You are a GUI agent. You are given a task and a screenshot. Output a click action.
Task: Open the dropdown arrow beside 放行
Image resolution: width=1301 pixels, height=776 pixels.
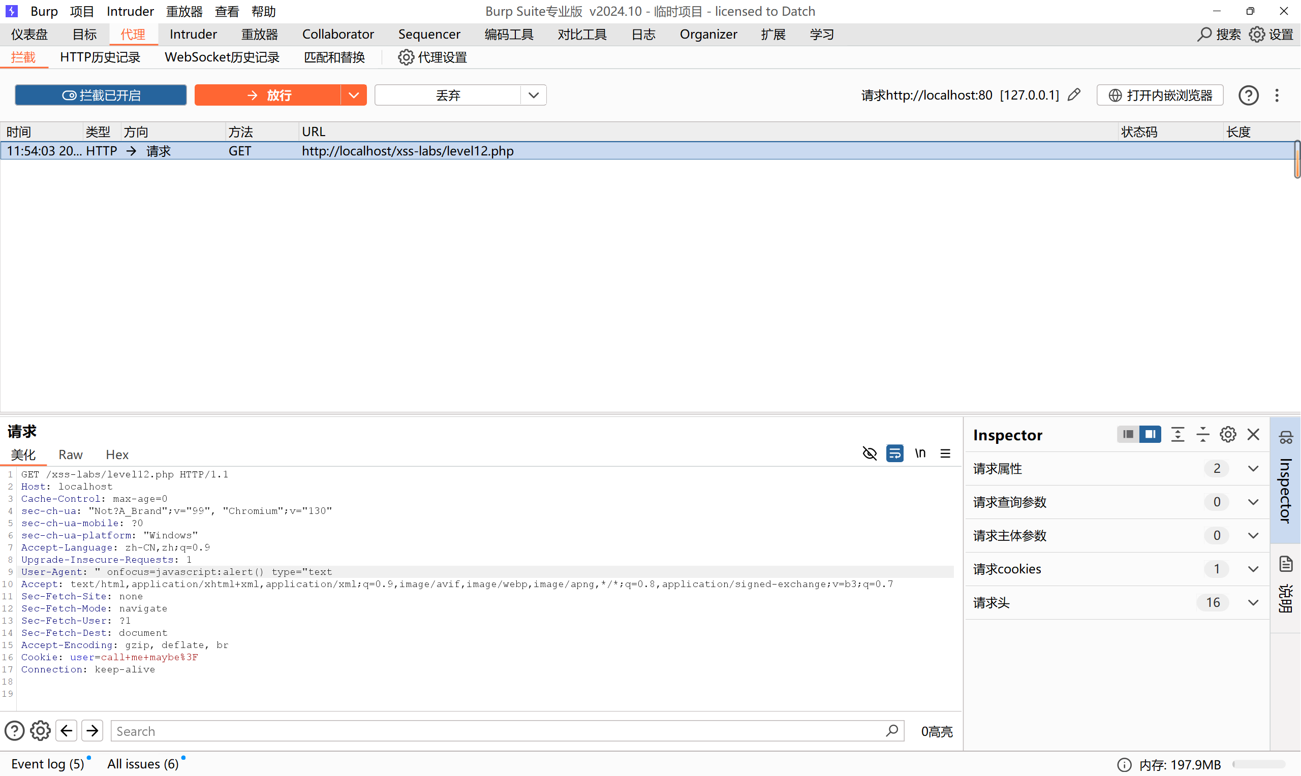(x=354, y=95)
